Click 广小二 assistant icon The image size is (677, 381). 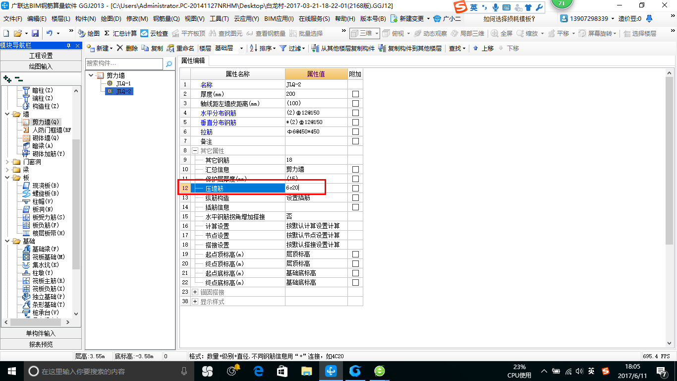tap(447, 18)
